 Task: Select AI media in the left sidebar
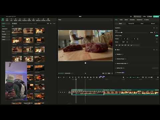[4, 34]
